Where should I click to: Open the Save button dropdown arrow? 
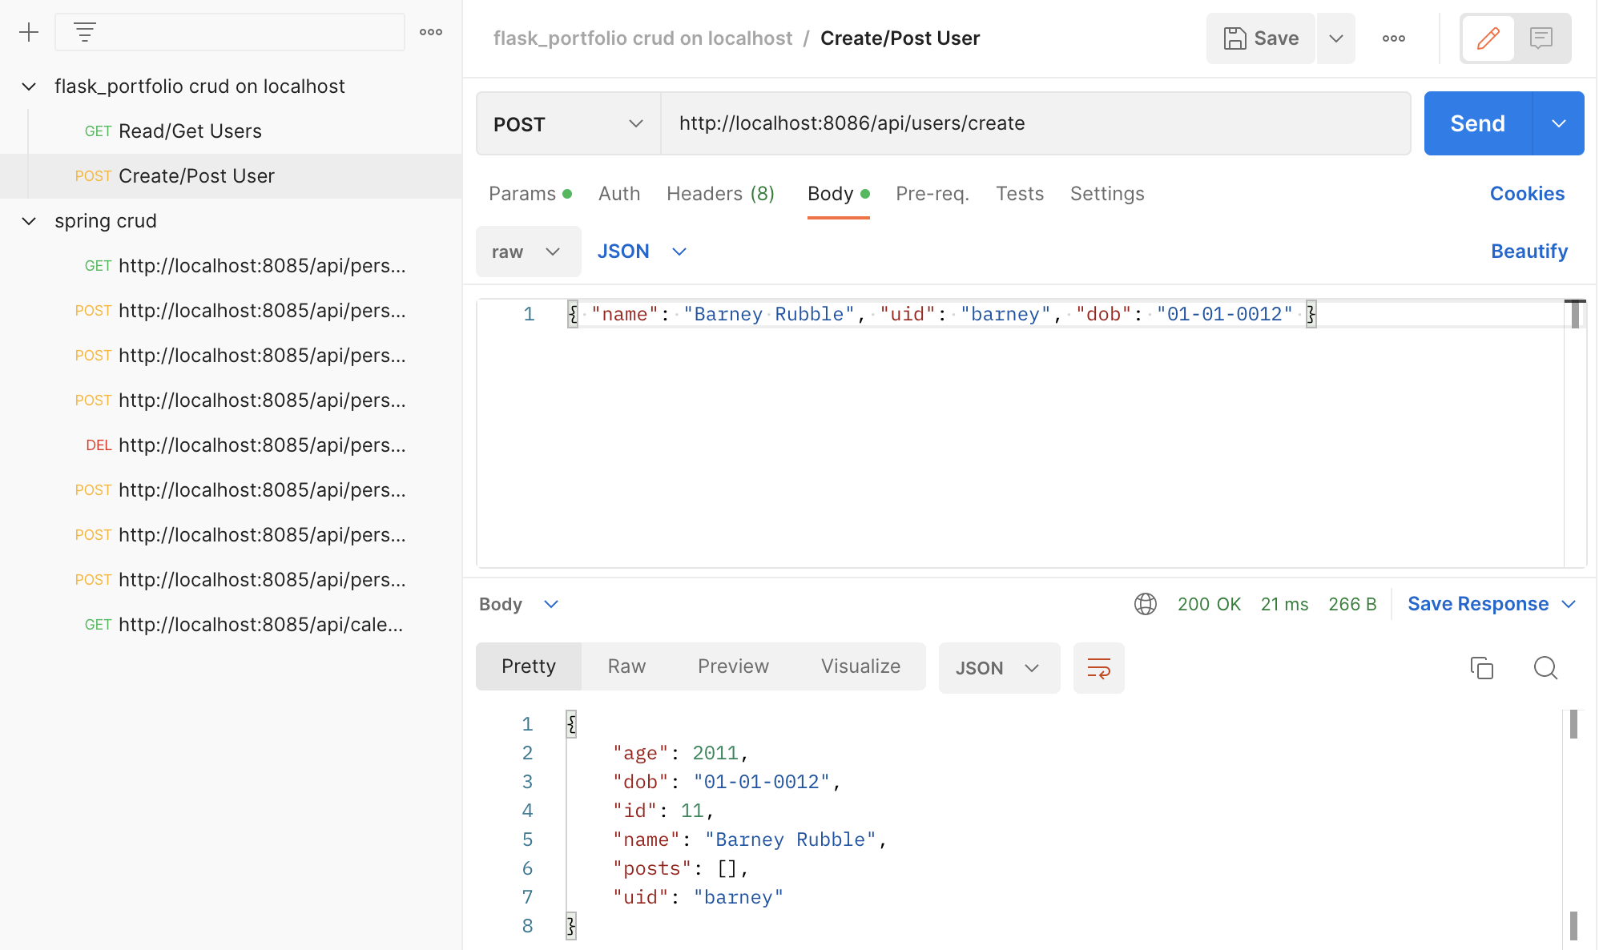tap(1335, 38)
